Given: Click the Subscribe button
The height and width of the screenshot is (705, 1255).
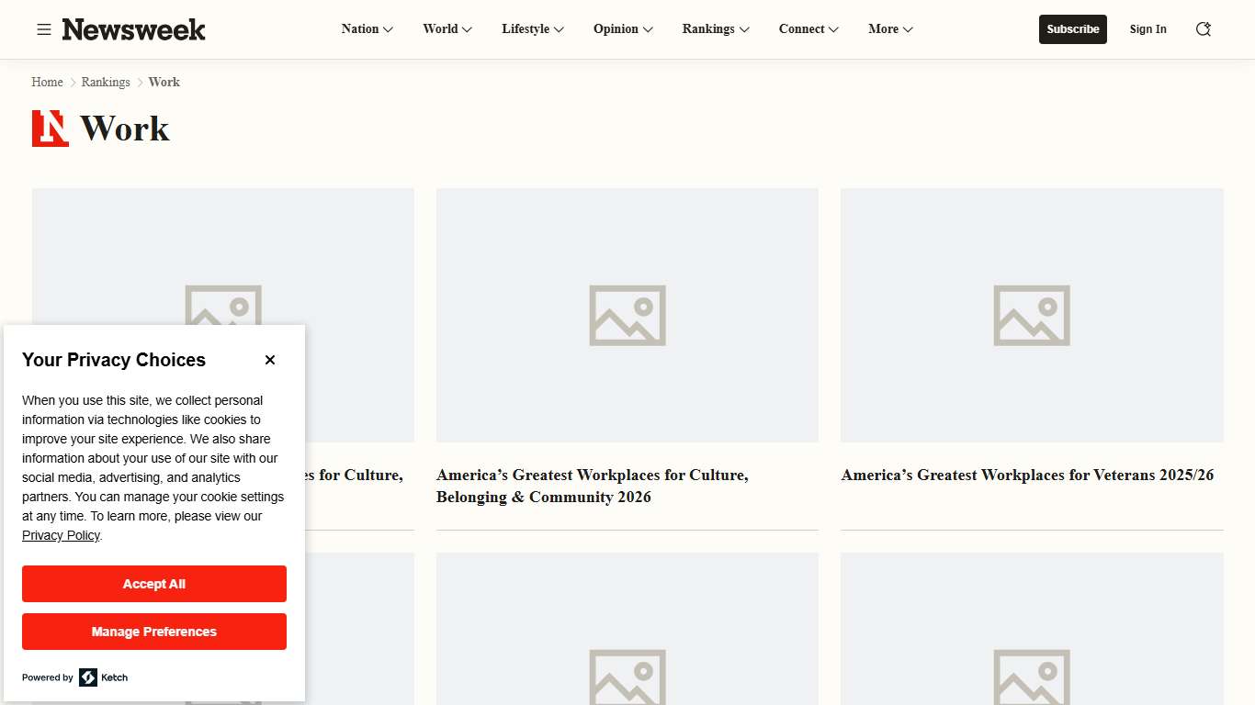Looking at the screenshot, I should click(x=1072, y=29).
